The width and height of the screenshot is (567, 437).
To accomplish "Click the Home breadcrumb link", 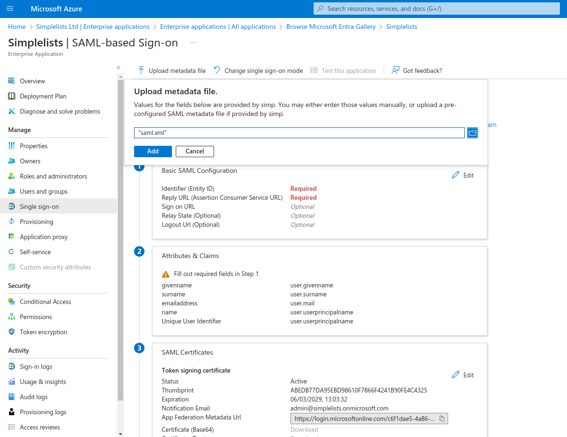I will tap(17, 27).
